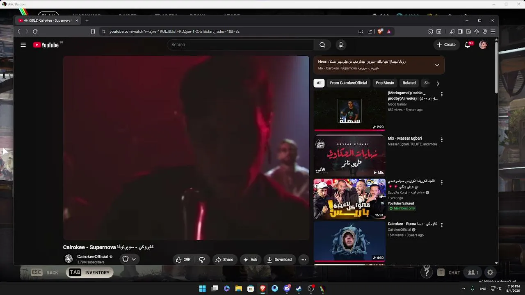
Task: Open options for the Saba7o Korah video
Action: (442, 182)
